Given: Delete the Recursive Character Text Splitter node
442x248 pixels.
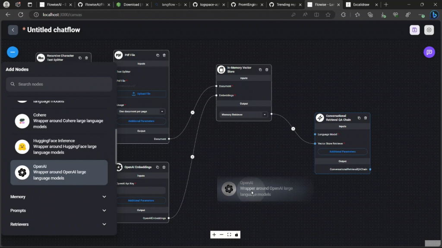Looking at the screenshot, I should coord(86,58).
